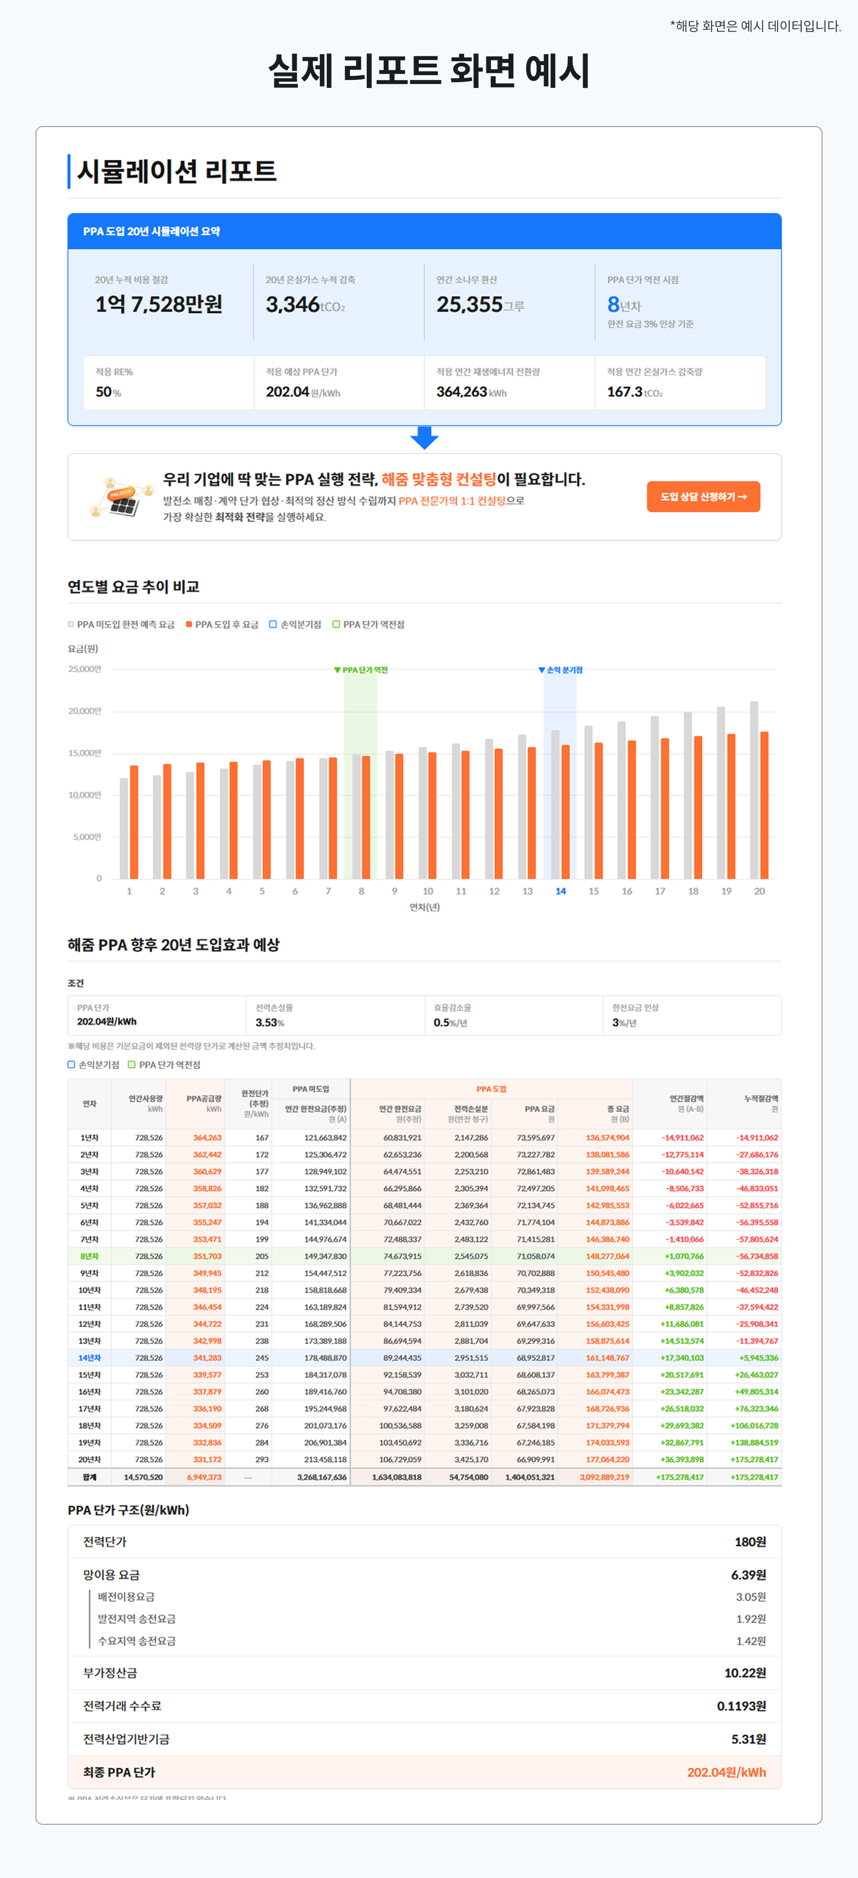Click the PPA 전문가의 1:1 컨설팅 text

[452, 501]
